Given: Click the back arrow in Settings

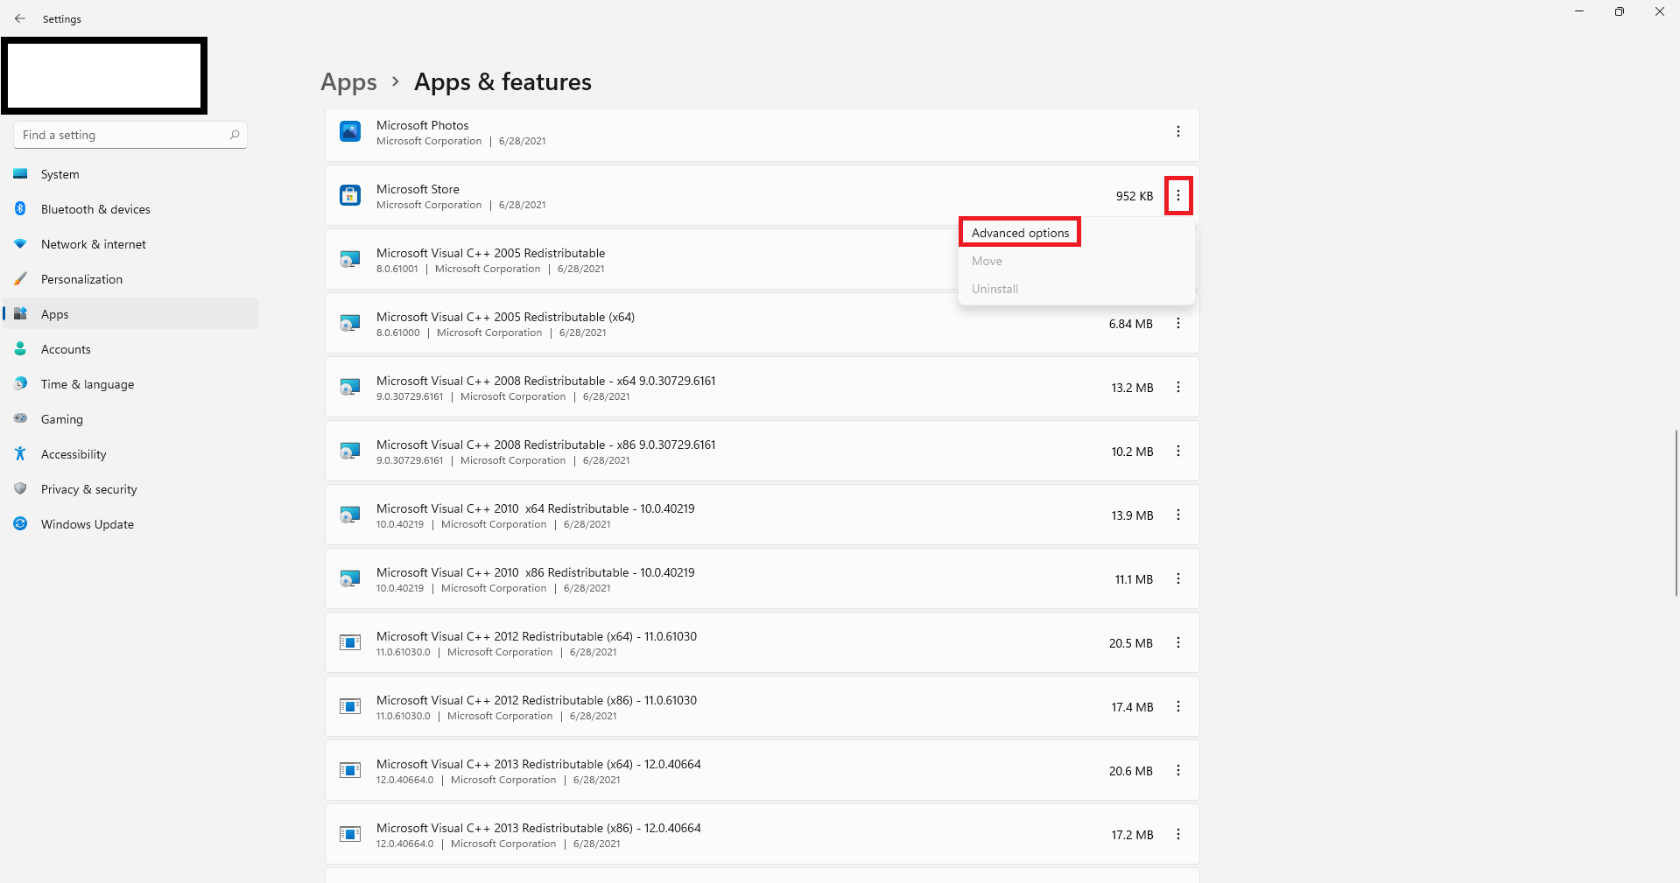Looking at the screenshot, I should (x=20, y=18).
